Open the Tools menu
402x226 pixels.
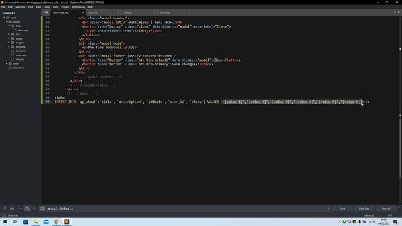pyautogui.click(x=55, y=7)
